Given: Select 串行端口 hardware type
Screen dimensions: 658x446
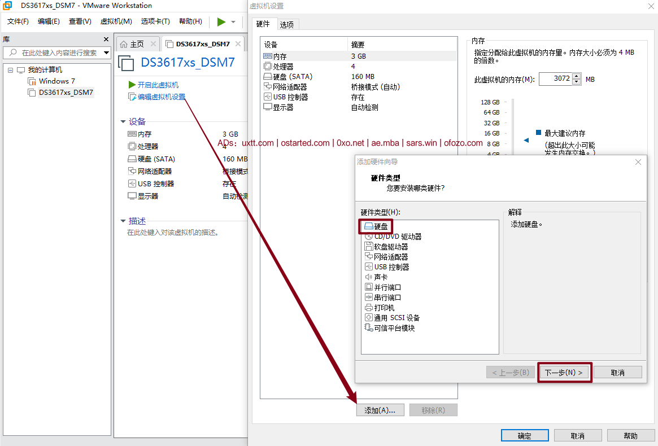Looking at the screenshot, I should click(383, 298).
